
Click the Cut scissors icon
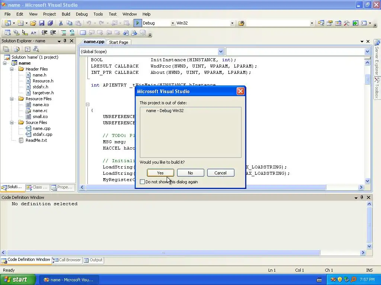[61, 23]
